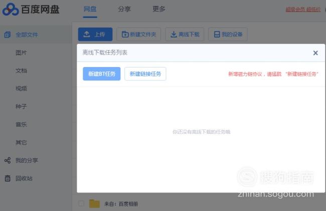Click the 上传 upload button
Screen dimensions: 326x211
95,34
